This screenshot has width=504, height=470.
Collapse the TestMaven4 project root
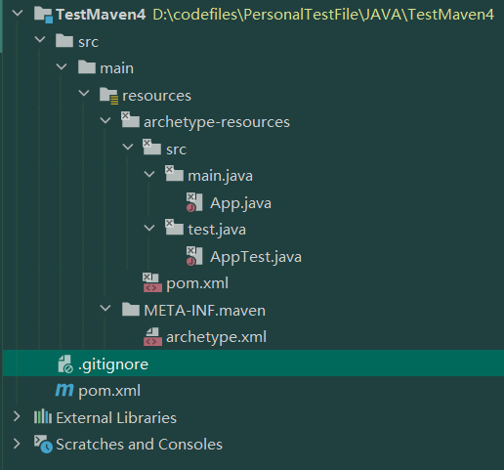[18, 14]
